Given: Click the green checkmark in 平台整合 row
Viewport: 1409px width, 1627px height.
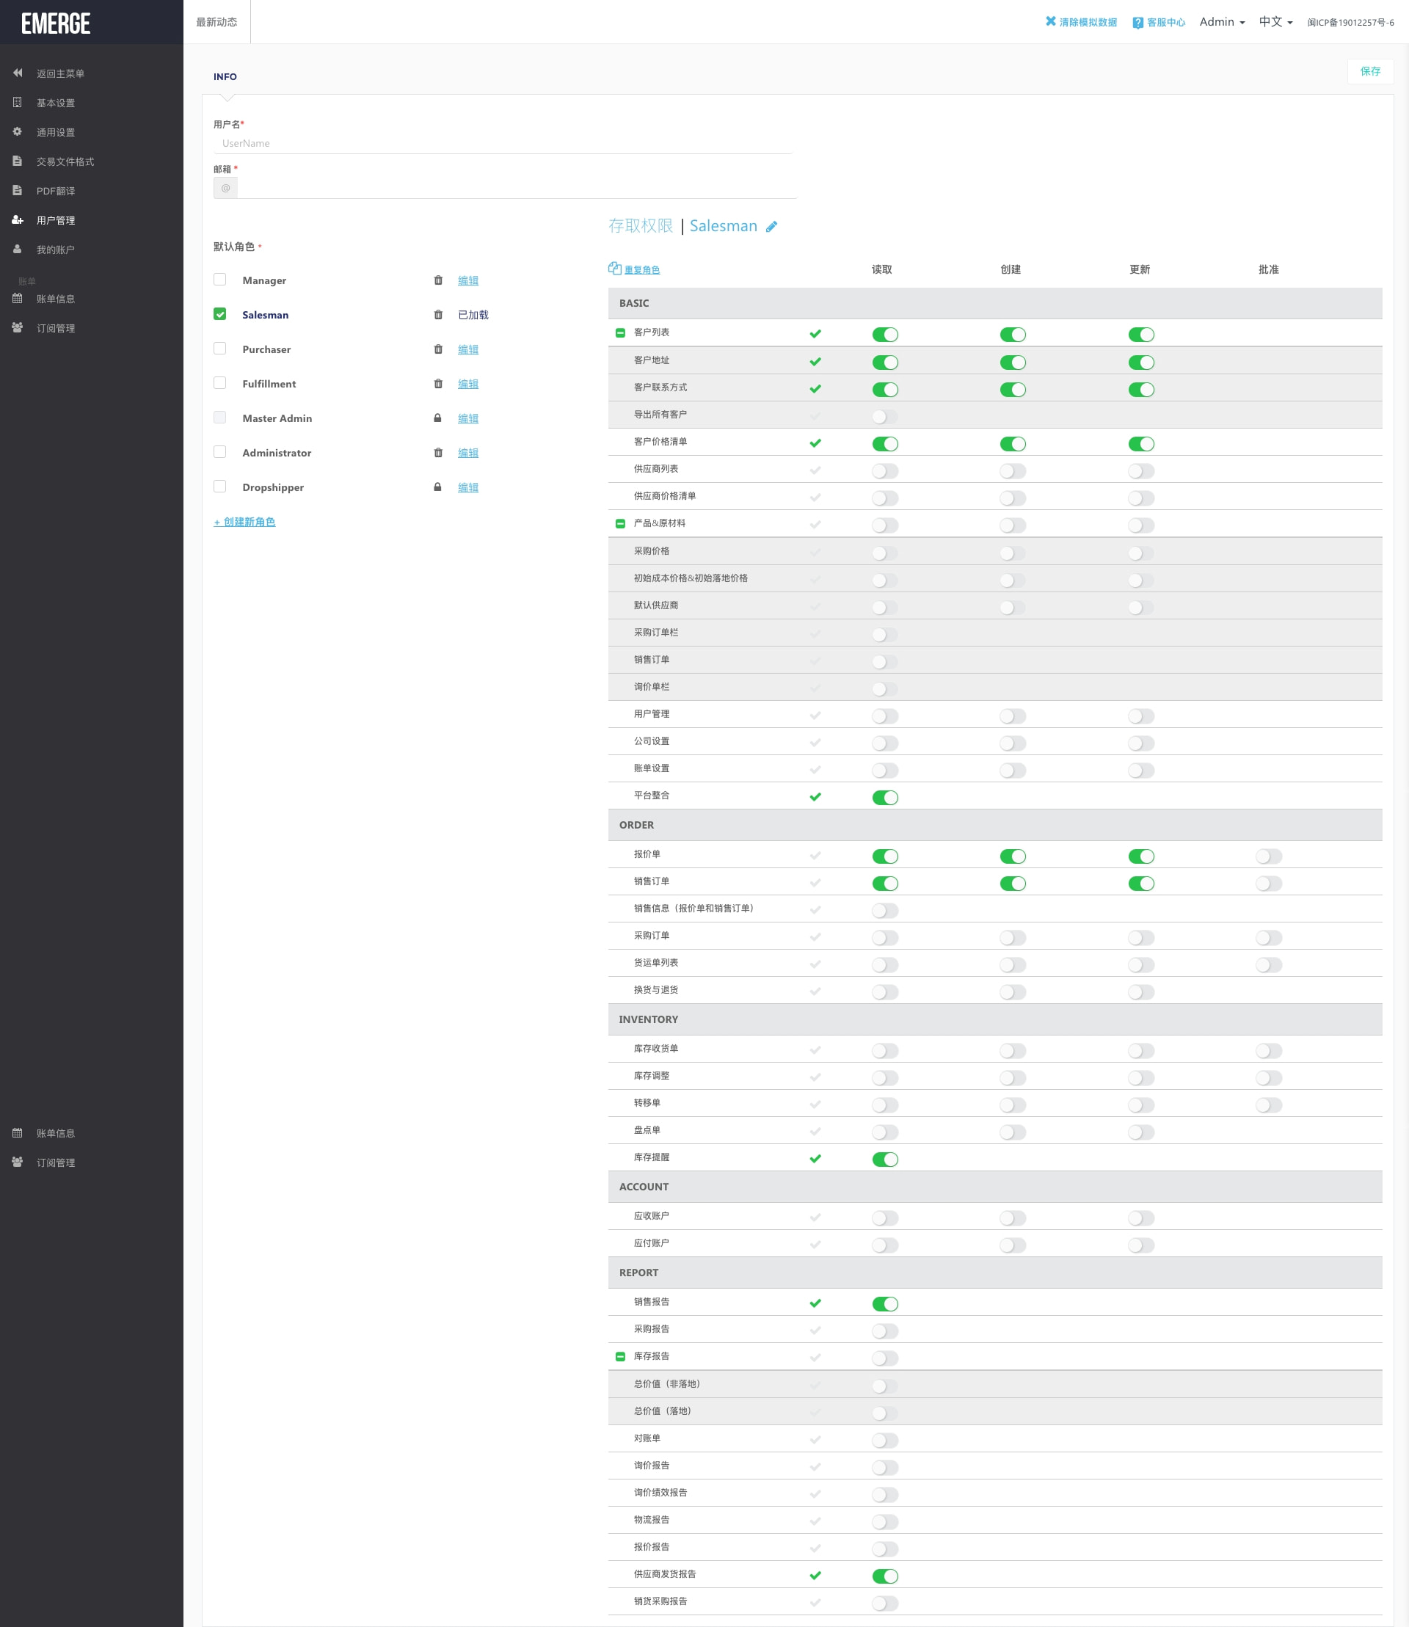Looking at the screenshot, I should click(815, 796).
